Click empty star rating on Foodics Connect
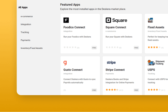Image resolution: width=168 pixels, height=112 pixels. point(70,47)
